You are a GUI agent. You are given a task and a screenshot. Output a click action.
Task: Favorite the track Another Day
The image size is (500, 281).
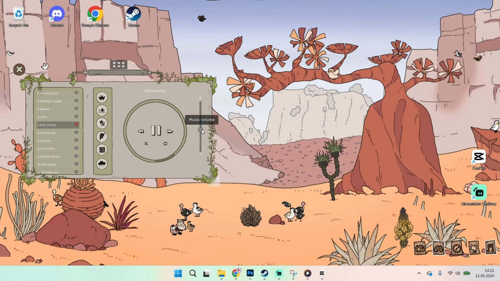(x=76, y=132)
